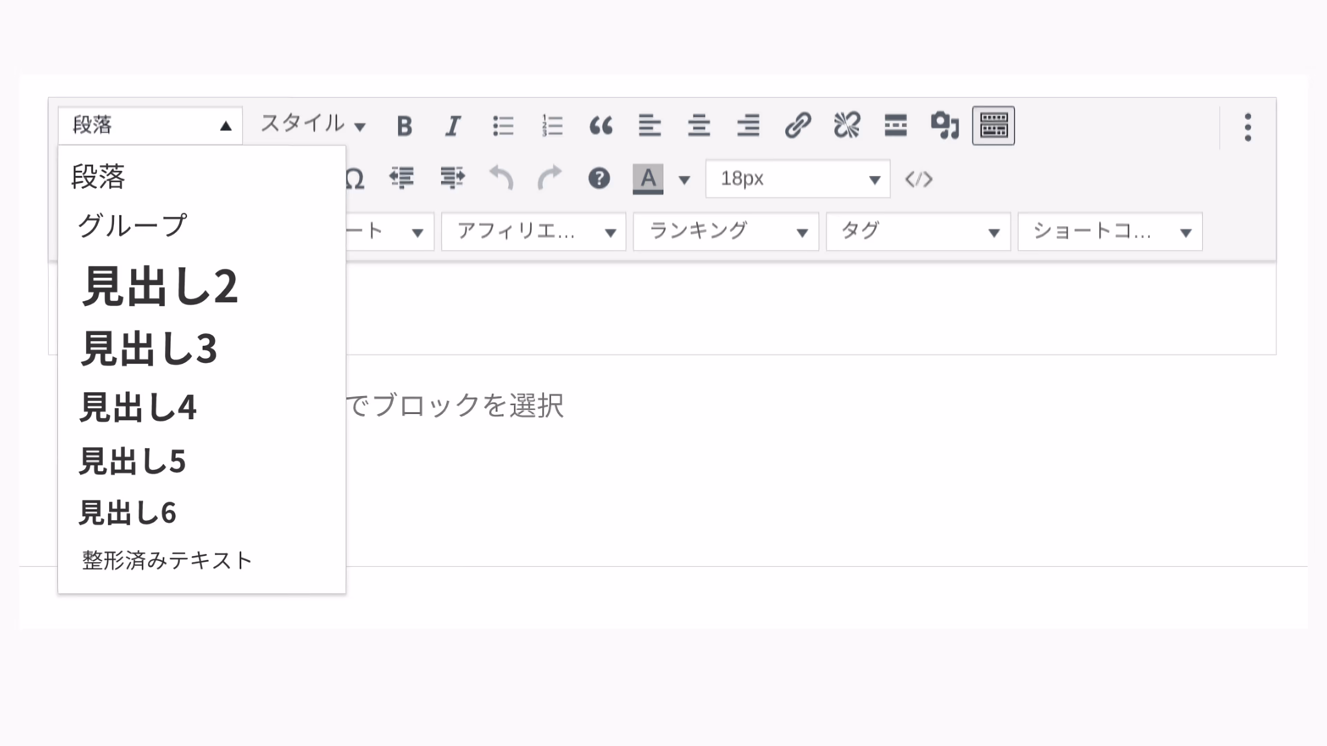1327x746 pixels.
Task: Select Heading 2 from the format list
Action: tap(160, 286)
